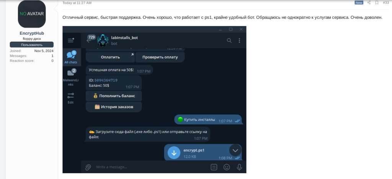
Task: Open the bot commands keyboard icon
Action: pos(214,167)
